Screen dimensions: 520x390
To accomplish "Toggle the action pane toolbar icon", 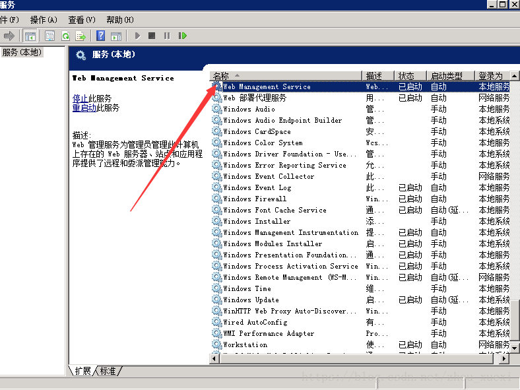I will click(116, 36).
